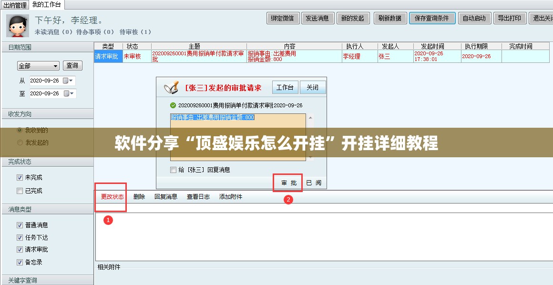Click the 发起人 column header
The image size is (553, 285).
(x=395, y=46)
